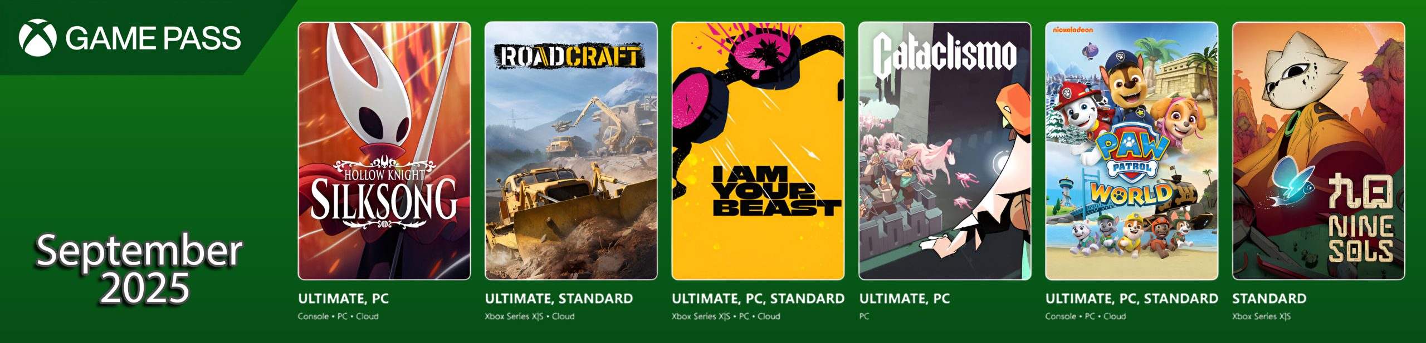Click STANDARD label under Nine Sols
Viewport: 1426px width, 343px height.
[x=1269, y=299]
